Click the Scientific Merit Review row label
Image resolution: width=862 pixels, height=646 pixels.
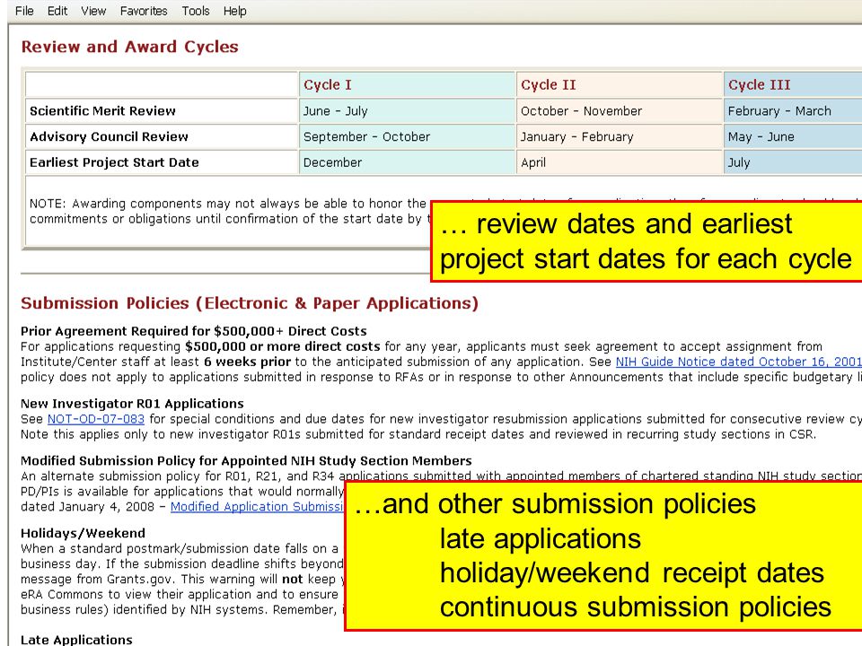click(x=102, y=111)
